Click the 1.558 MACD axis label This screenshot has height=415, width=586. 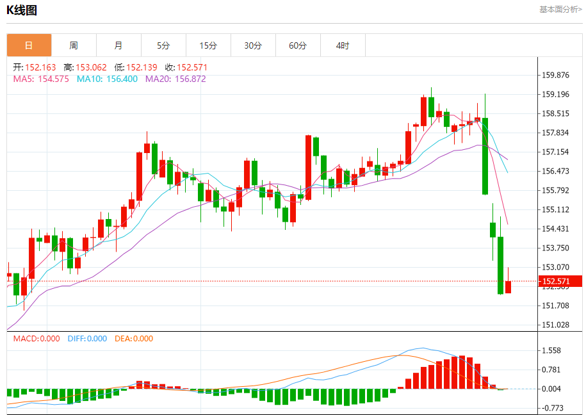(551, 351)
